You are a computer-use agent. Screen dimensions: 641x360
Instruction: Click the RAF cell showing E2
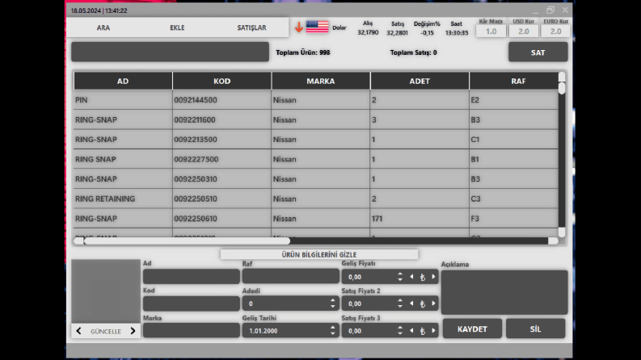coord(514,100)
